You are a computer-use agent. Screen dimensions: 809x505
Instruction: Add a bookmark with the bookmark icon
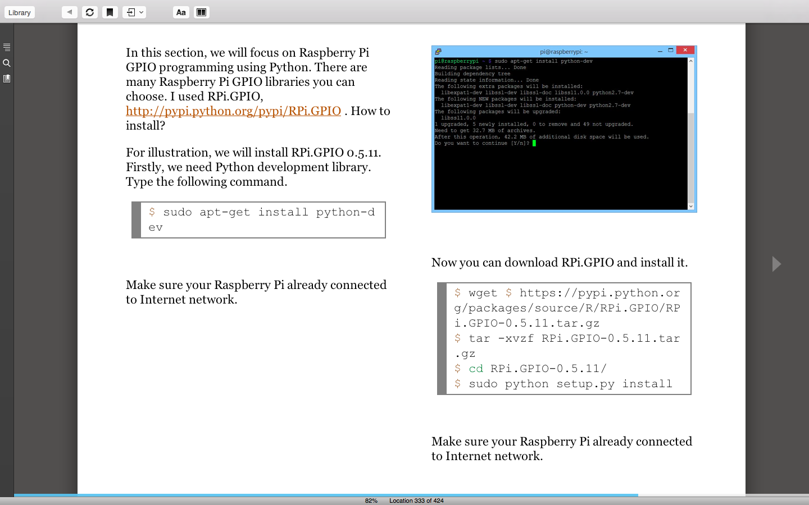point(110,12)
